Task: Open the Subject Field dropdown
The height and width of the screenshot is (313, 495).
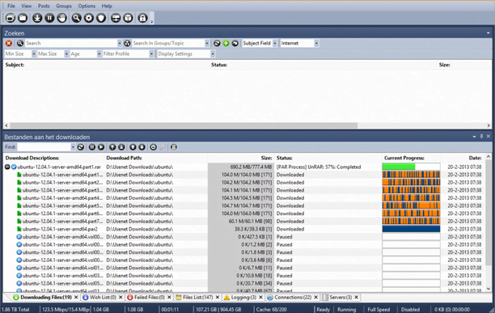Action: [275, 43]
